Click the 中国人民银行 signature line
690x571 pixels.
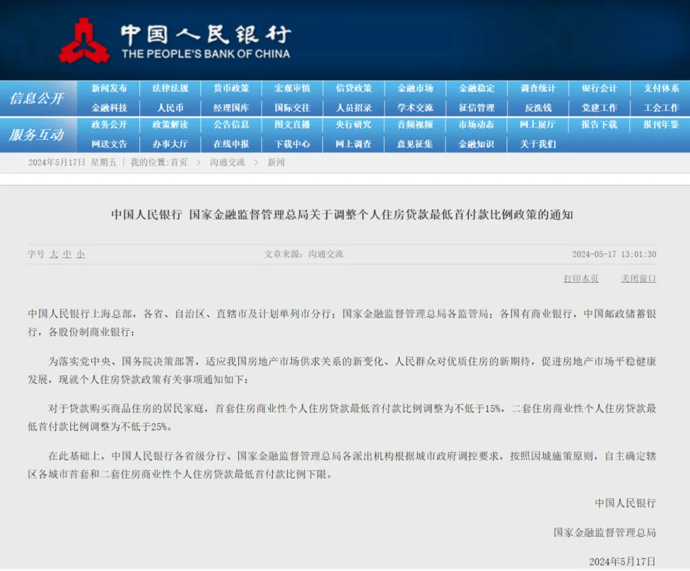coord(625,503)
